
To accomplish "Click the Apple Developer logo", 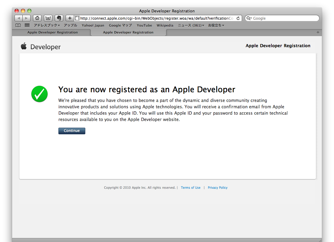I will click(41, 47).
